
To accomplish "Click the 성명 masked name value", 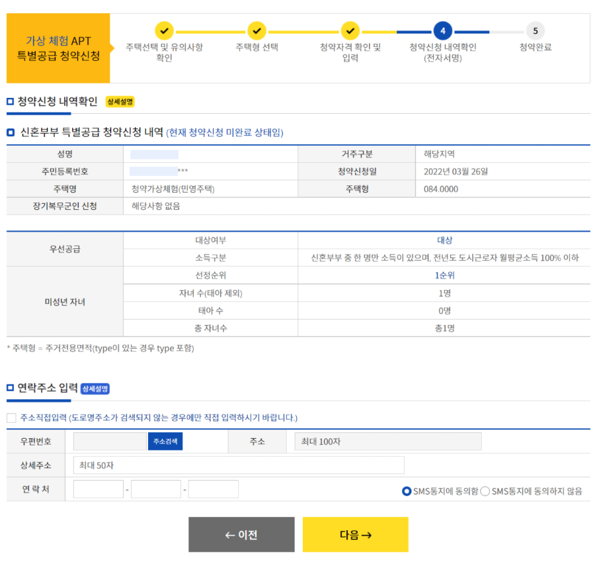I will click(x=154, y=154).
